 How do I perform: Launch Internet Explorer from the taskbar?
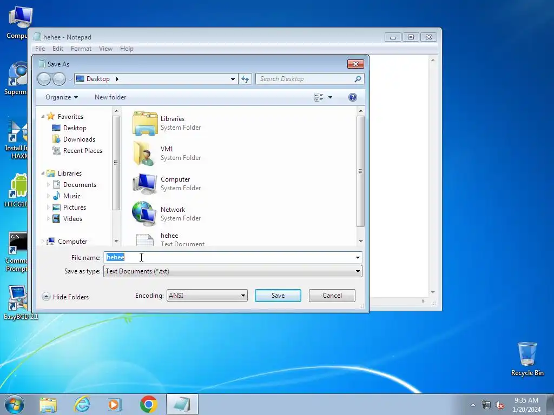82,404
